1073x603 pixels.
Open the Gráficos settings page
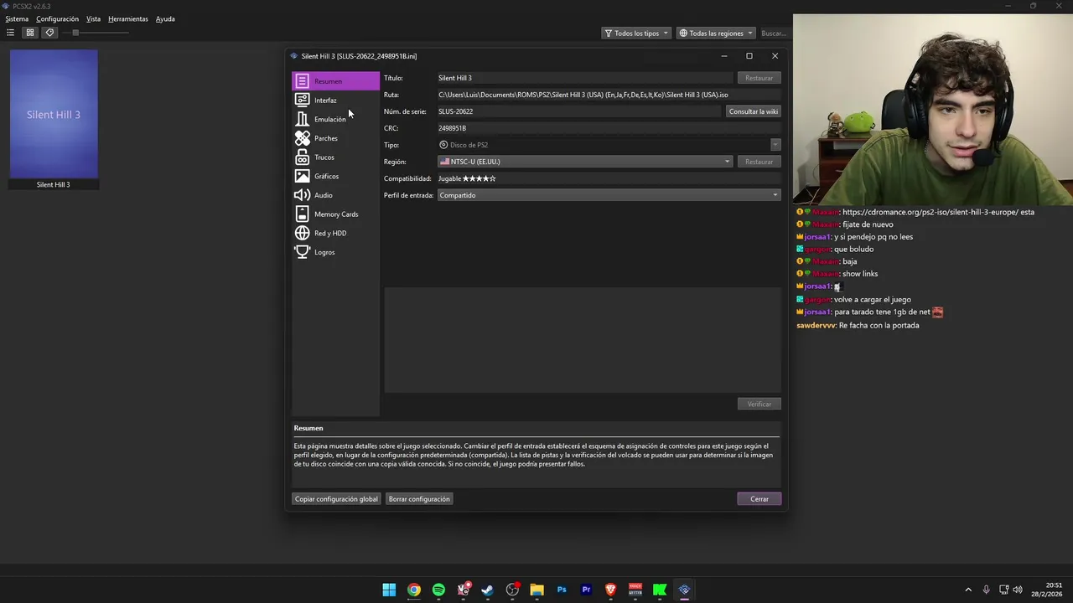(x=335, y=176)
